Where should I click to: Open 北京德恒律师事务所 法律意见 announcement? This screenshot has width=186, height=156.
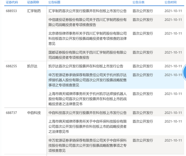88,39
